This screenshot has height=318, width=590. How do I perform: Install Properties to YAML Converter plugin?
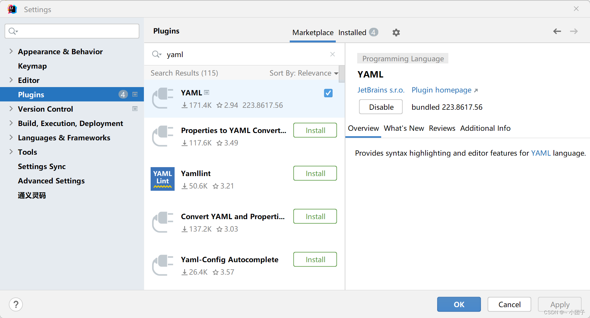tap(315, 130)
